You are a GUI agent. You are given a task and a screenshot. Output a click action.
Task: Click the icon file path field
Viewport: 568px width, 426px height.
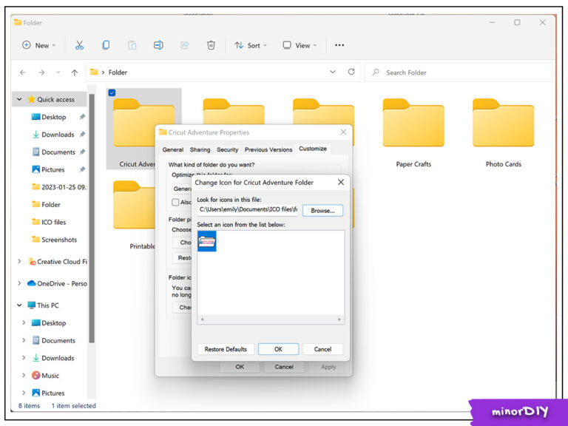pyautogui.click(x=248, y=210)
